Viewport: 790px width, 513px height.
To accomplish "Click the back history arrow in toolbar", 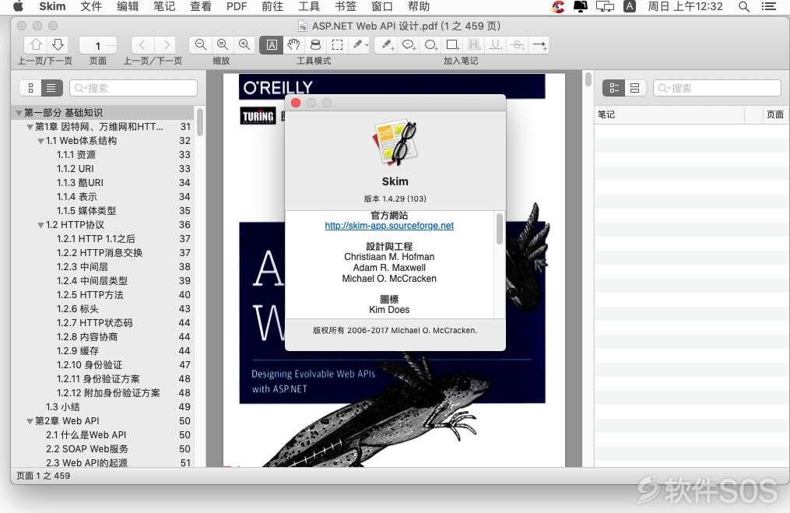I will [x=142, y=45].
